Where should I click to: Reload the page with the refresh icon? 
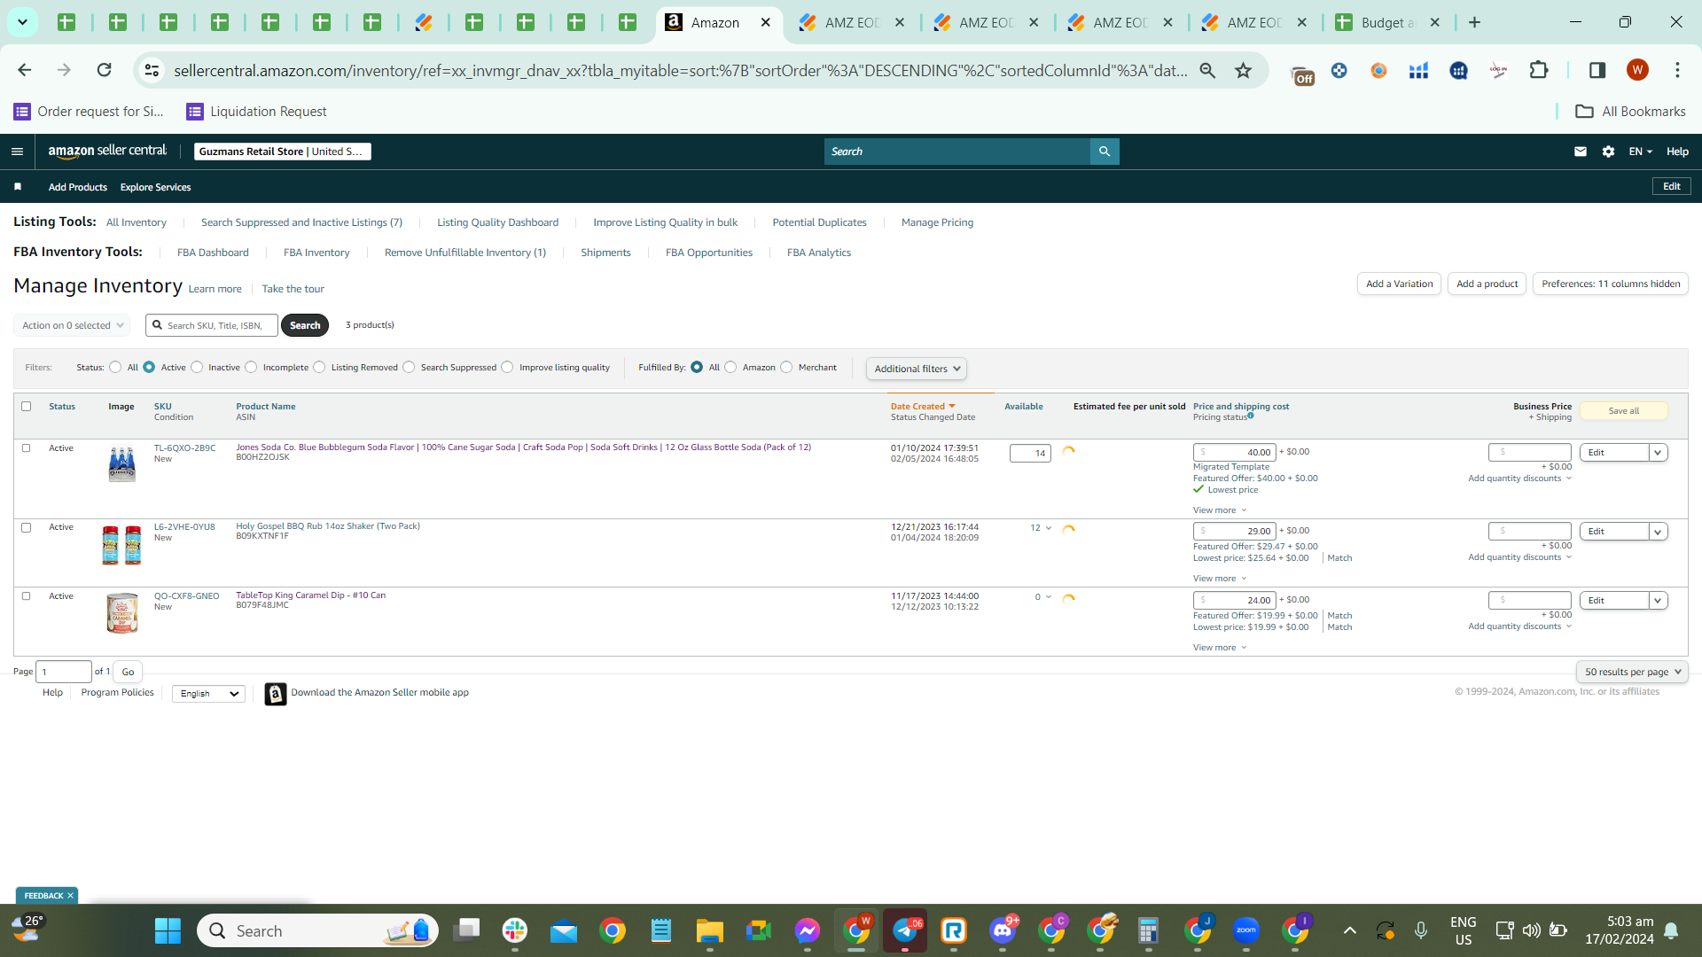104,70
